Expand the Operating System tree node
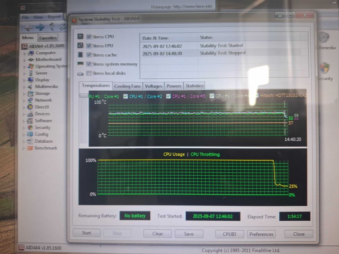The height and width of the screenshot is (254, 339). [24, 67]
